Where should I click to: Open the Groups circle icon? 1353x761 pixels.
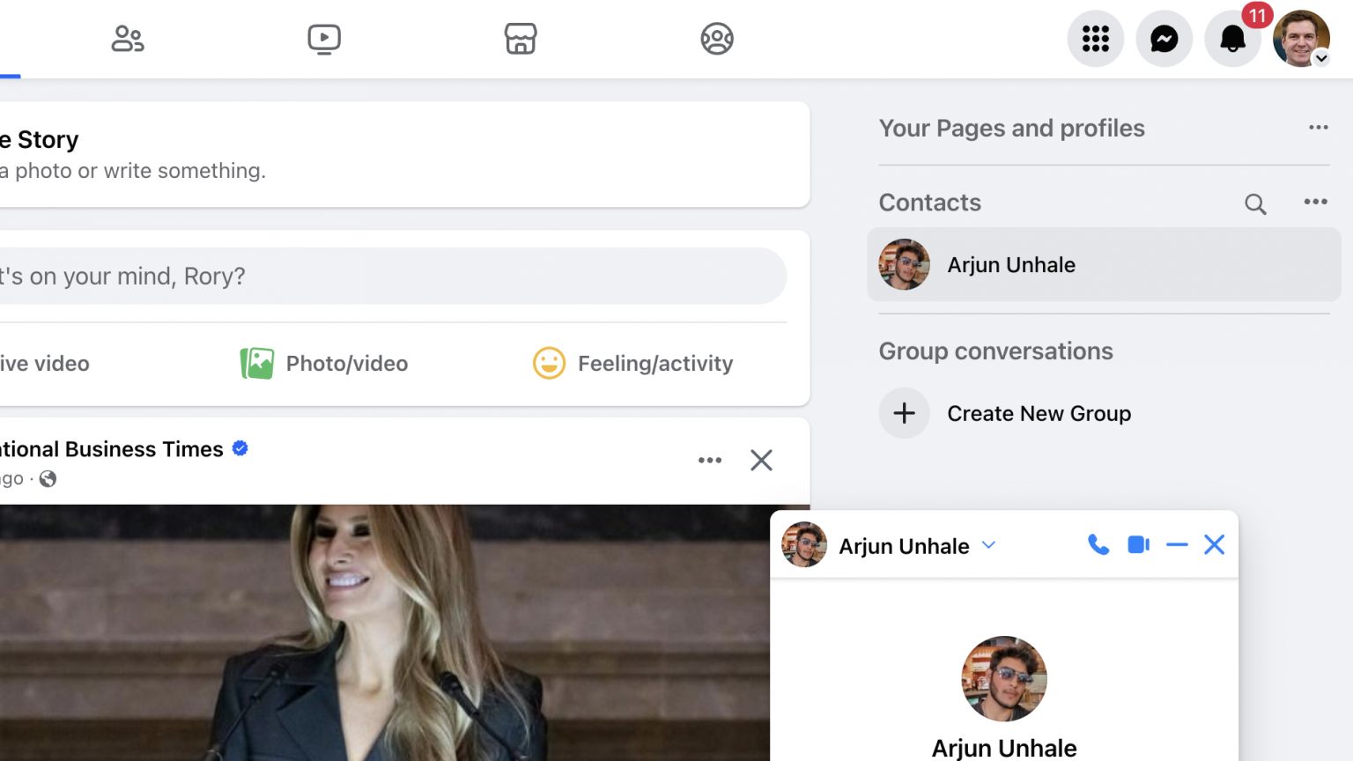[717, 39]
